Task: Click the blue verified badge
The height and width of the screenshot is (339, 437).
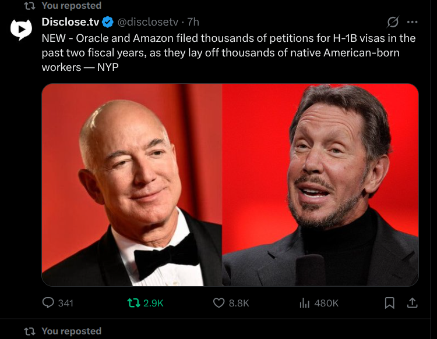Action: (108, 22)
